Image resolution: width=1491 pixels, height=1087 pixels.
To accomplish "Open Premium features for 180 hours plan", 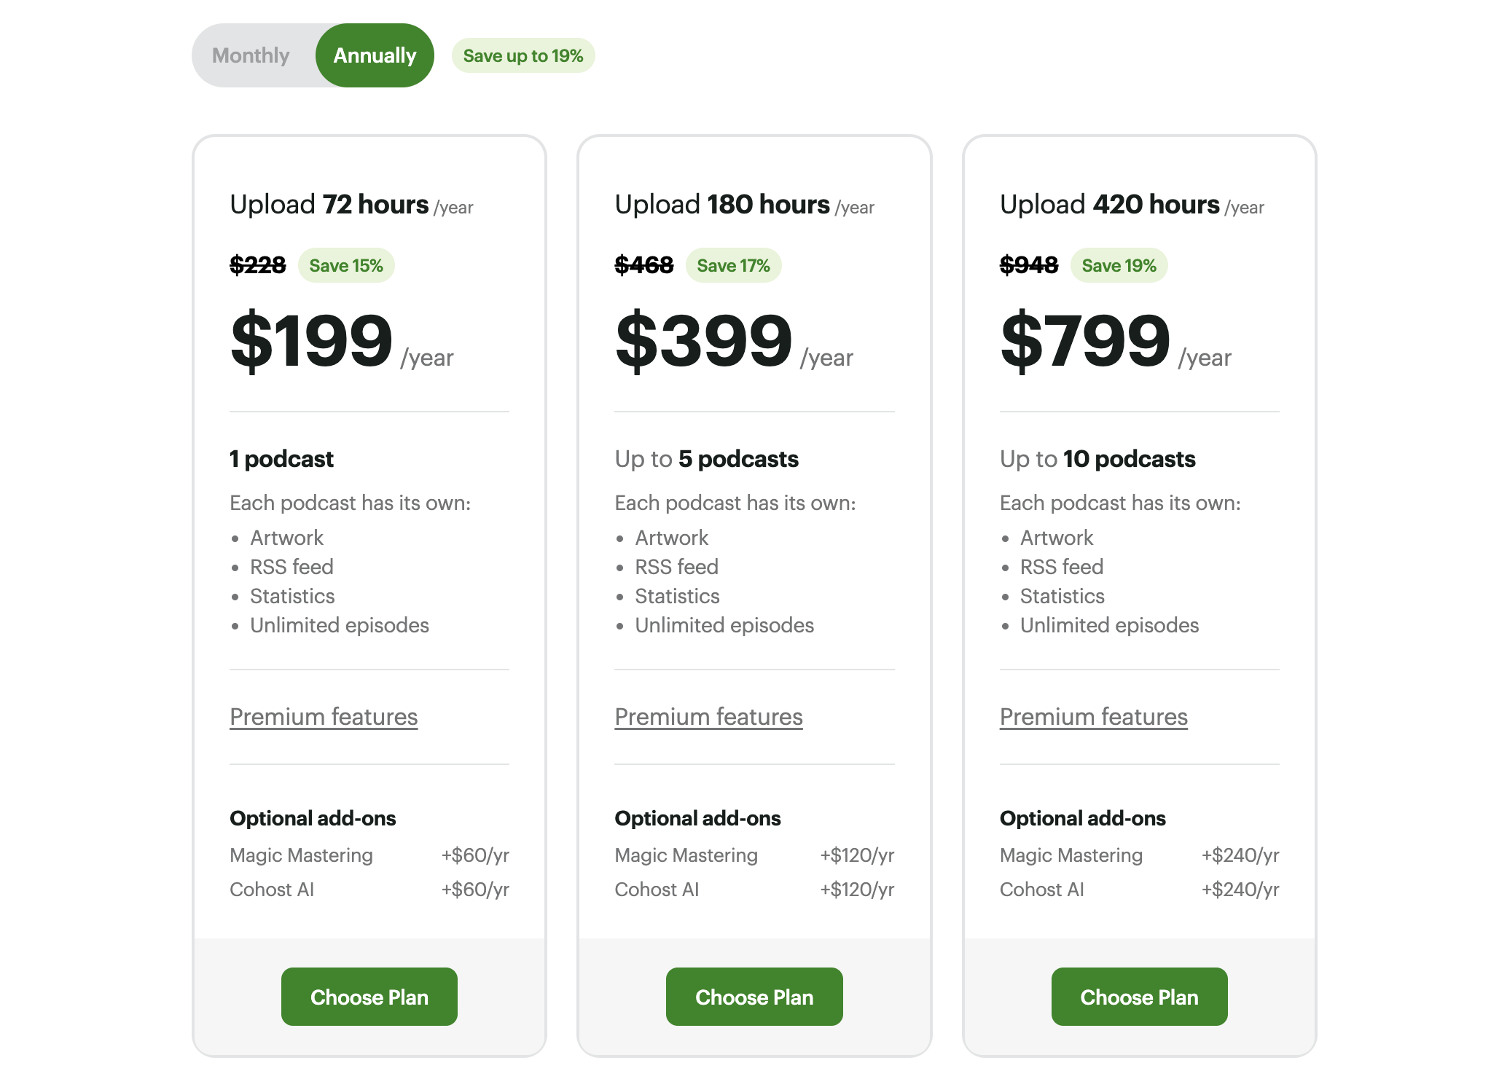I will click(x=708, y=717).
